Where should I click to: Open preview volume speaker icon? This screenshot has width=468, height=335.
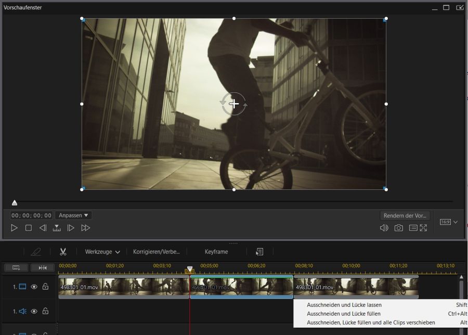[x=384, y=228]
